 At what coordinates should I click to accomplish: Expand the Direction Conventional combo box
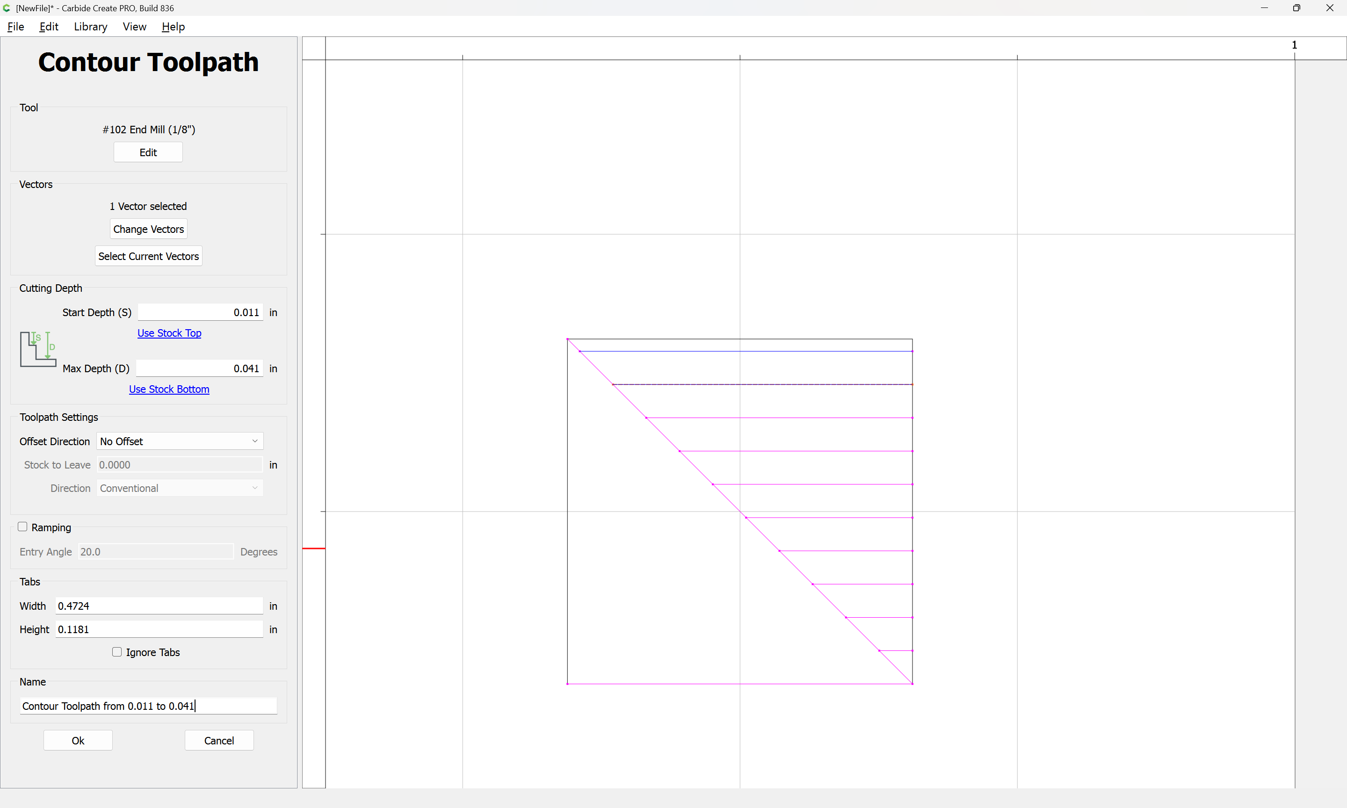pyautogui.click(x=180, y=488)
